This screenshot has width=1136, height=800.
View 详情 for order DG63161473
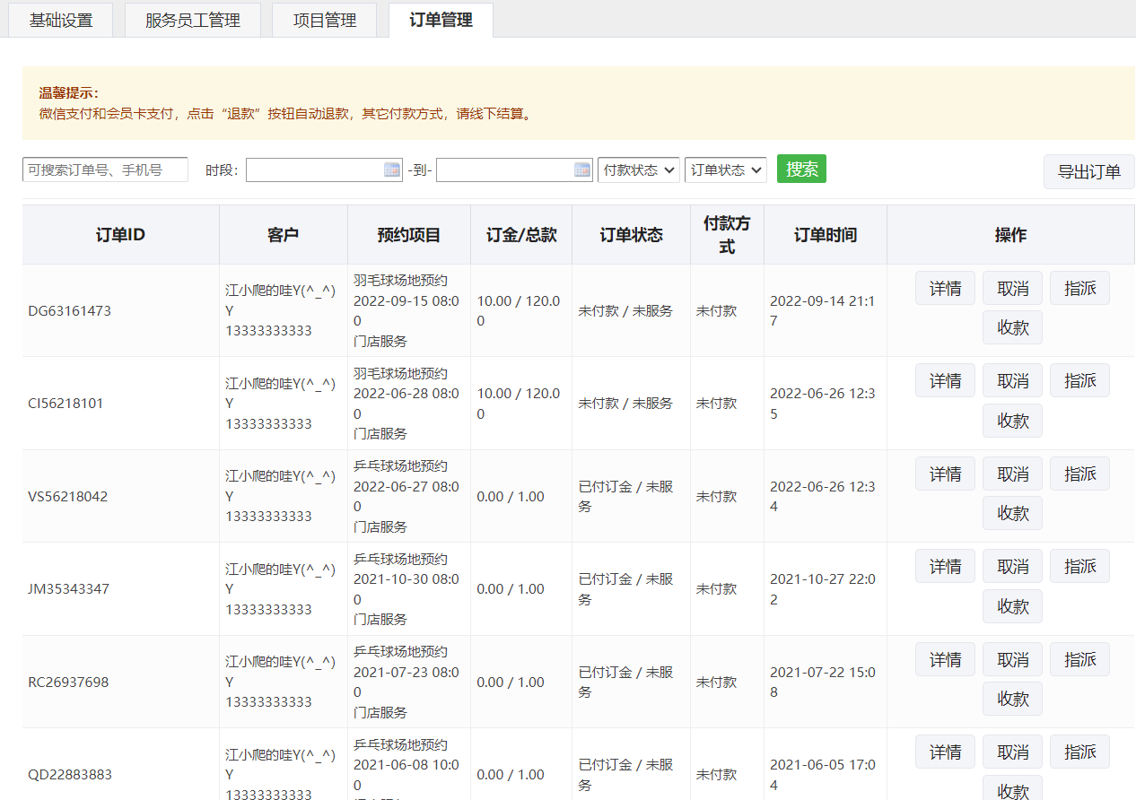coord(945,288)
